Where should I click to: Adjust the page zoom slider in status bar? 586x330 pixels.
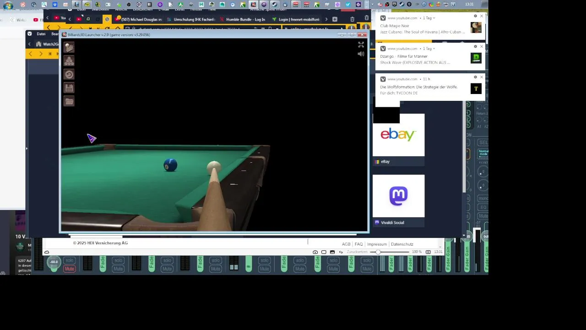[390, 252]
